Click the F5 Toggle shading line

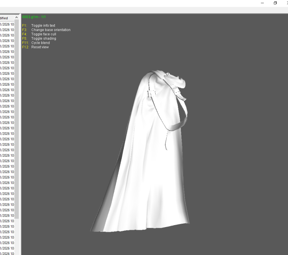tap(39, 38)
